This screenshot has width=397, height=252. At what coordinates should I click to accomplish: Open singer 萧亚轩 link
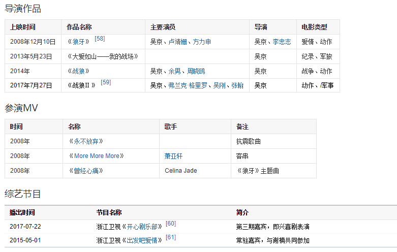click(173, 156)
